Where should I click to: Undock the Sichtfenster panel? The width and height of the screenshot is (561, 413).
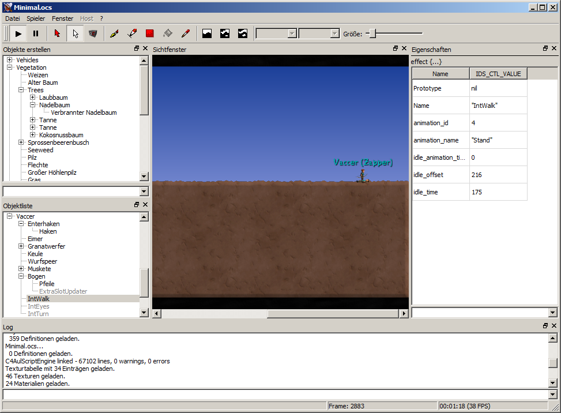click(x=396, y=49)
